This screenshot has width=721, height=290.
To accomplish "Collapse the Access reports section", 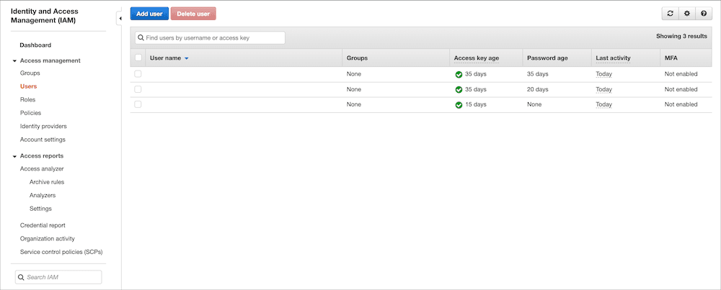I will coord(14,156).
